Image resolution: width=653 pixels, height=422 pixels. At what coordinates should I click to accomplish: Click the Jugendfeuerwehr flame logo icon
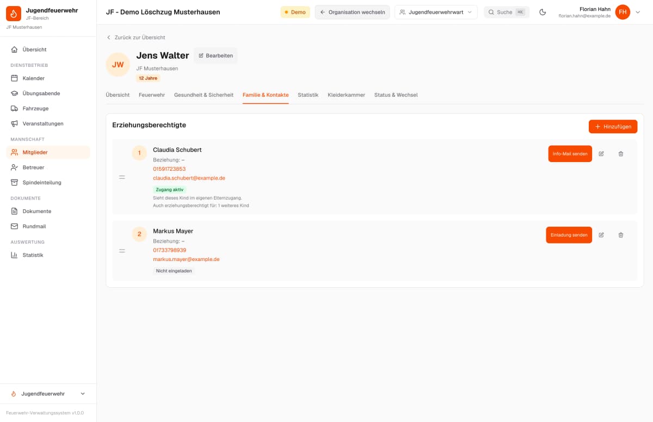[x=14, y=14]
